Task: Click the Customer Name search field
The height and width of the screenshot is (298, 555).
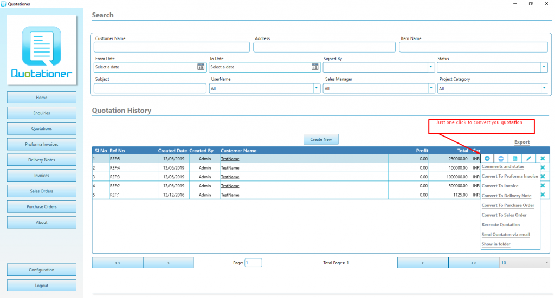Action: pyautogui.click(x=172, y=47)
